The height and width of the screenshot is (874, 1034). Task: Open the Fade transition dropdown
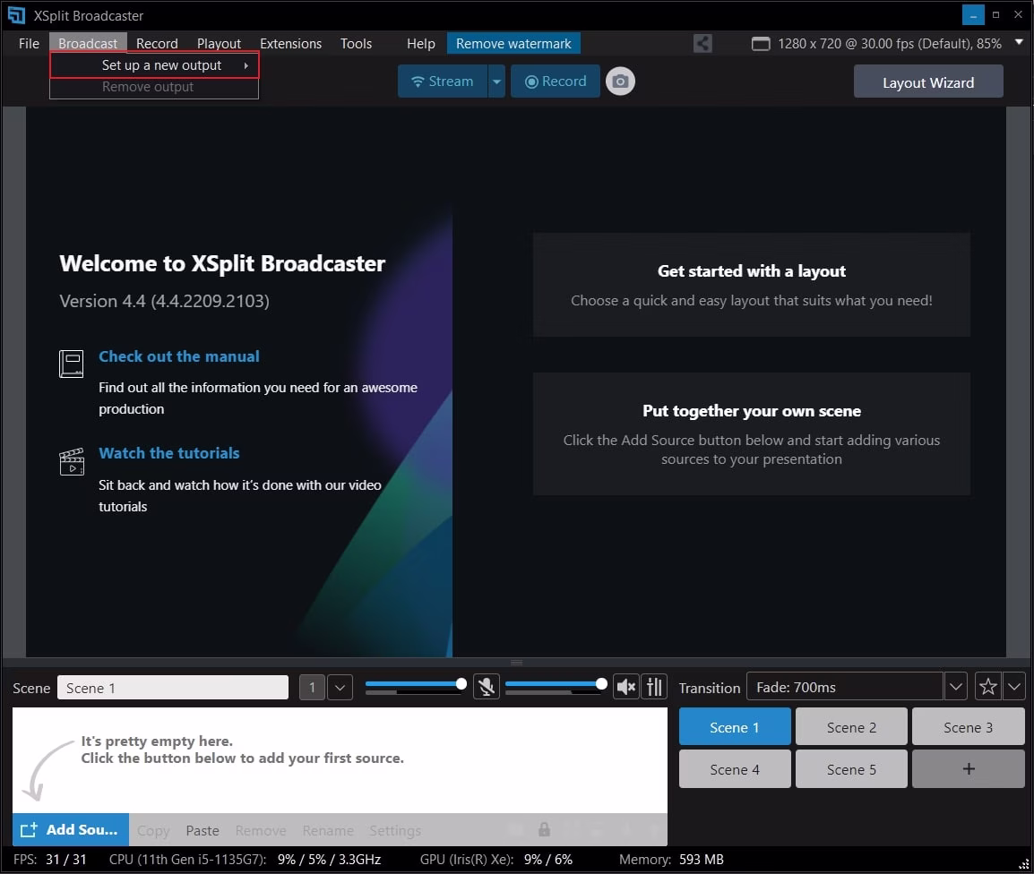pyautogui.click(x=955, y=687)
